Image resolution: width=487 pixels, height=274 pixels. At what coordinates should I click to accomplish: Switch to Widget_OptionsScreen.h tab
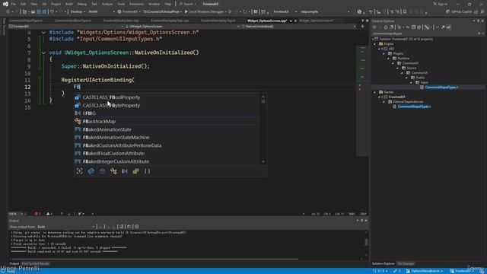point(317,21)
